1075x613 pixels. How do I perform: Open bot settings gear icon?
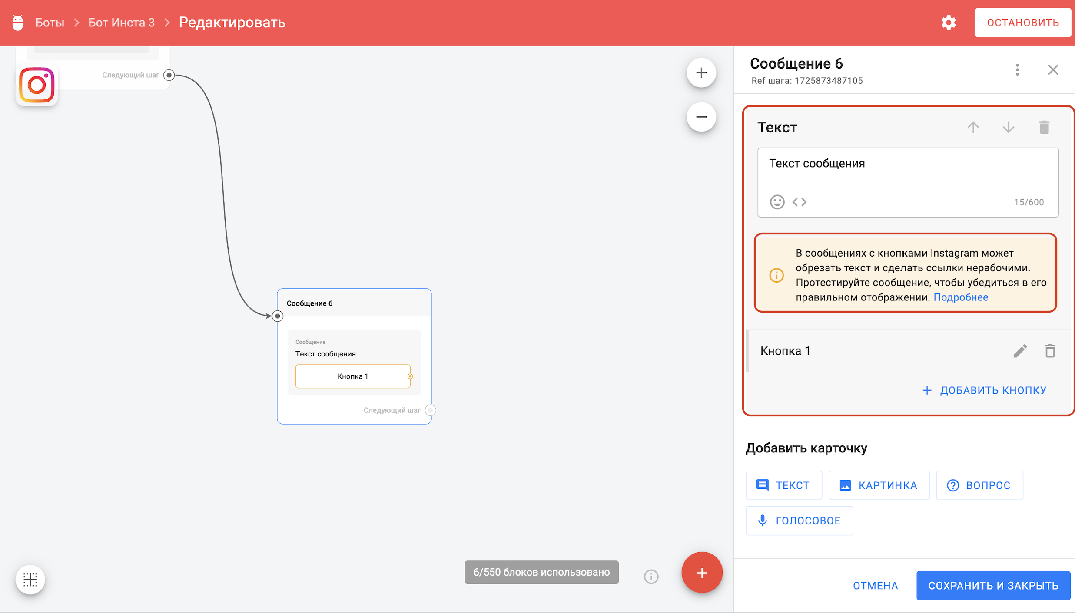coord(949,23)
